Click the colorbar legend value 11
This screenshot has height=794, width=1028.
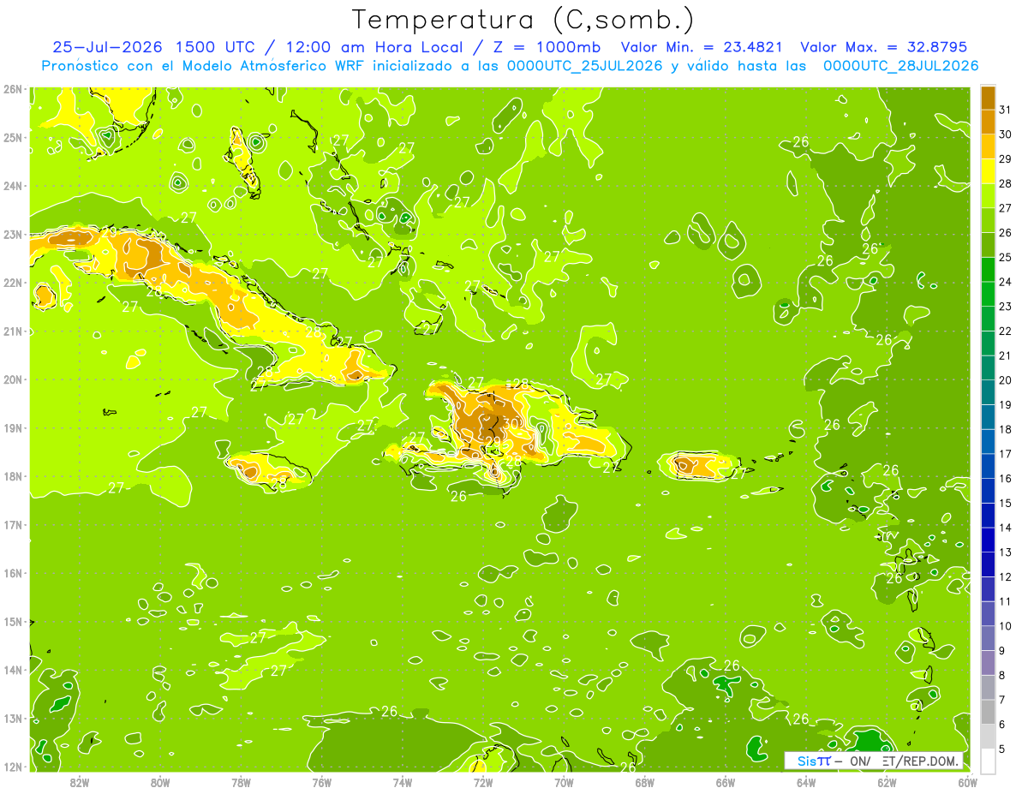[1005, 601]
